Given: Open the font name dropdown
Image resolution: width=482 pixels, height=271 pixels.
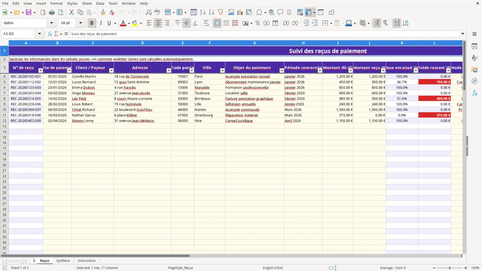Looking at the screenshot, I should coord(51,23).
